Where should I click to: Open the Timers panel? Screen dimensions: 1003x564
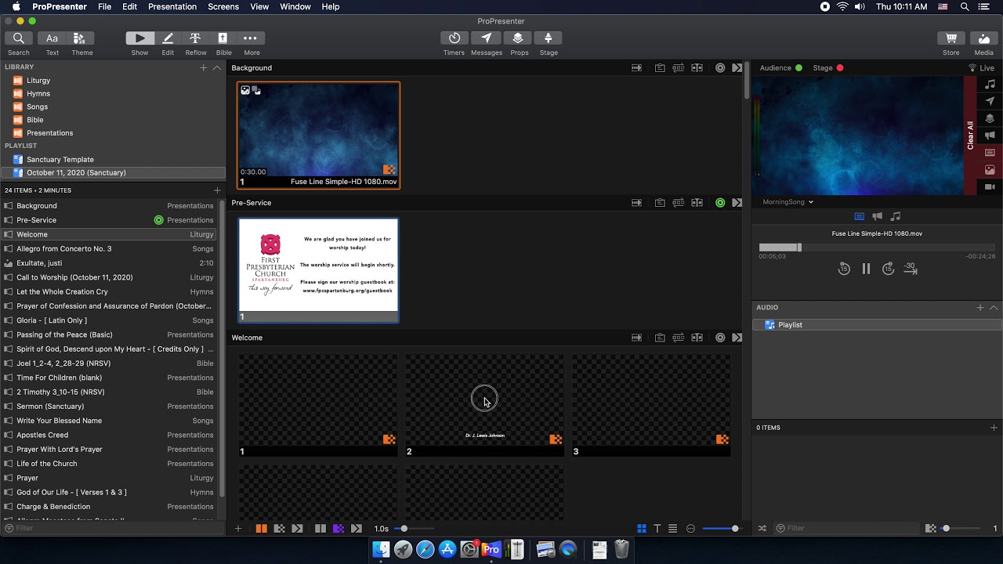pos(454,38)
